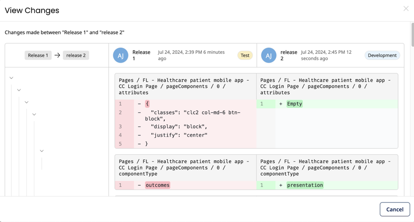Click the removed "outcomes" value
The height and width of the screenshot is (222, 414).
pyautogui.click(x=158, y=185)
